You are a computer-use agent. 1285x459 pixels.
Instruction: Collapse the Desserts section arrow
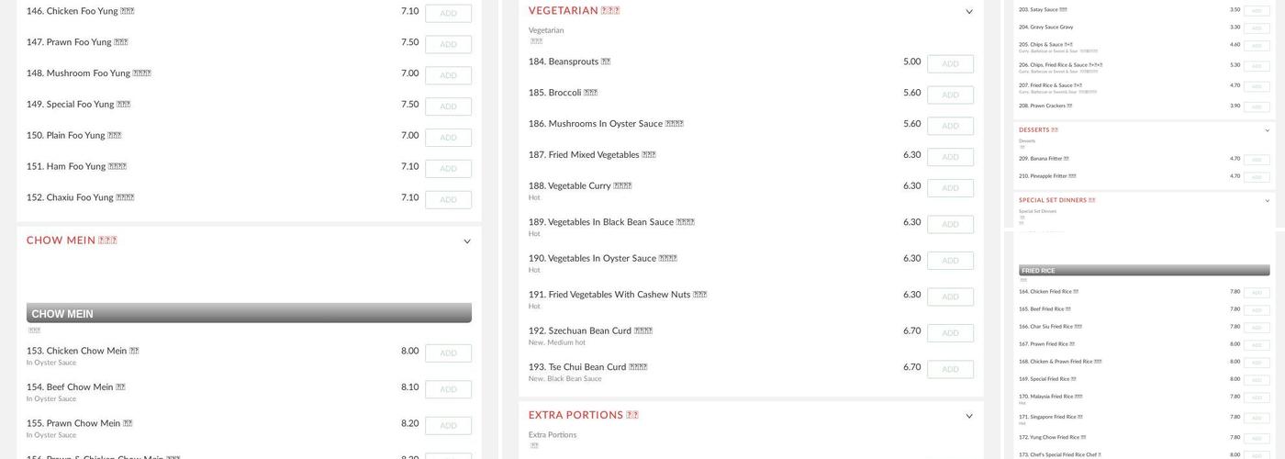click(x=1268, y=130)
